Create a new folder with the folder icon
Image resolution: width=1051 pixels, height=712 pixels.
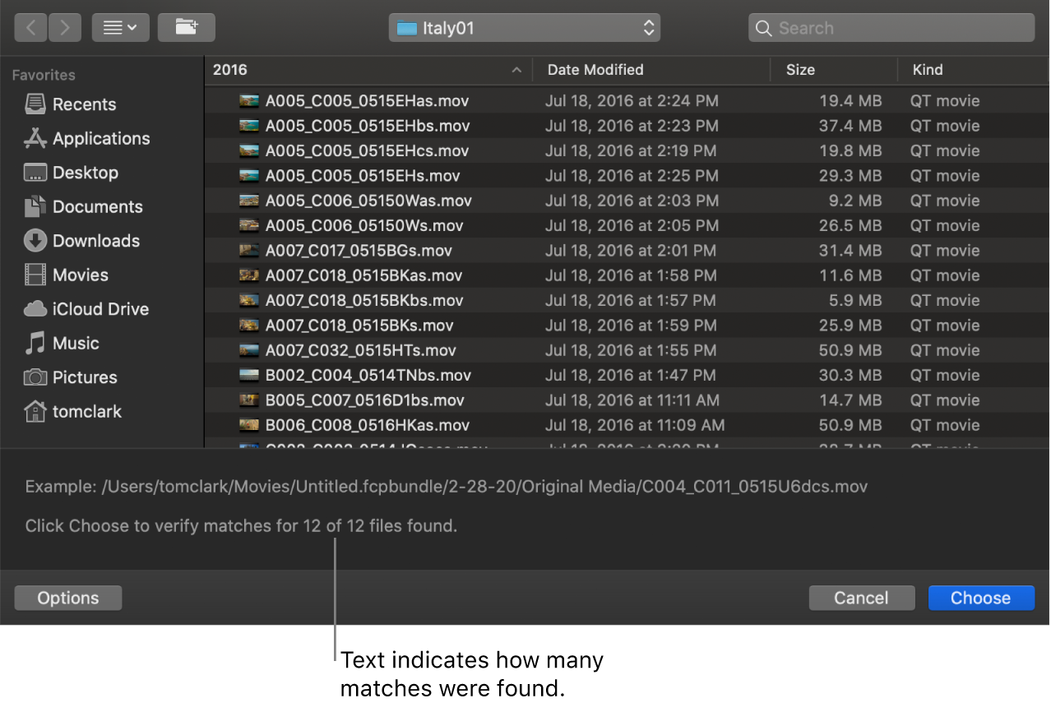point(187,27)
